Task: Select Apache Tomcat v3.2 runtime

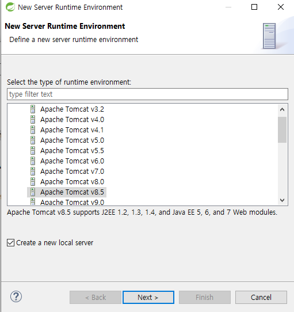Action: tap(72, 109)
